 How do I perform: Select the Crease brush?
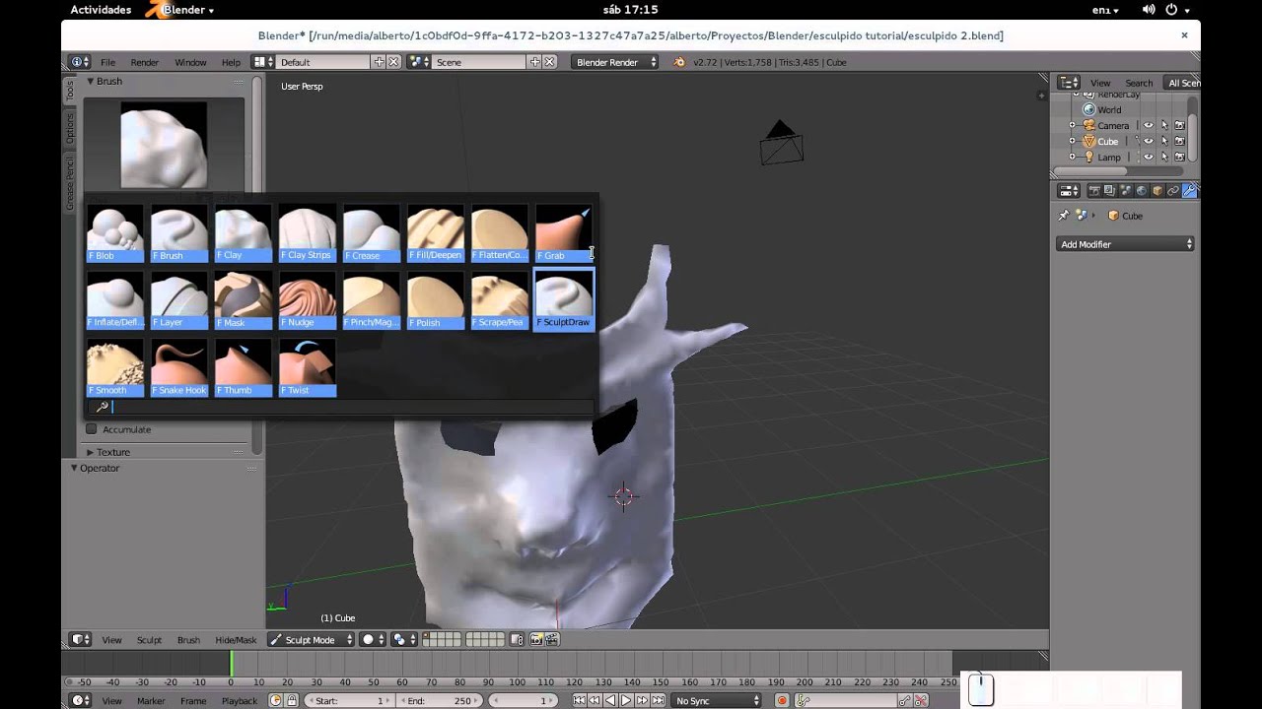(x=372, y=234)
